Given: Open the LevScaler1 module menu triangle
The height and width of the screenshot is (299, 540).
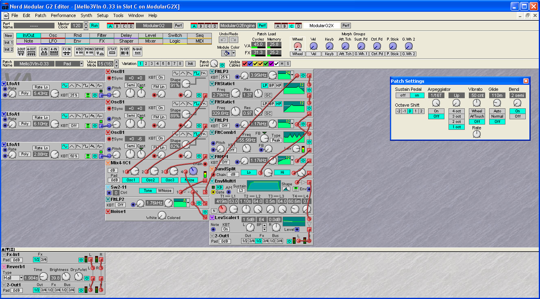Looking at the screenshot, I should pos(212,218).
